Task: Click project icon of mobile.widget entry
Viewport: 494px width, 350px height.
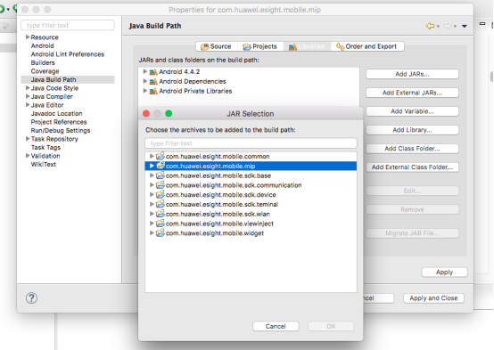Action: click(161, 233)
